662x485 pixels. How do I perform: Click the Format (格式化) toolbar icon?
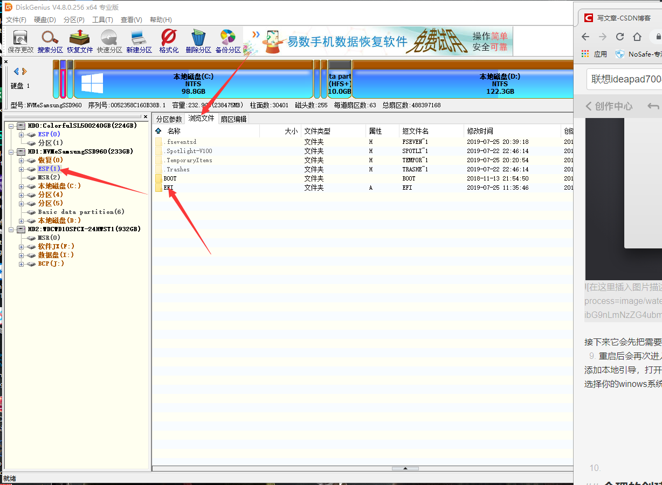tap(169, 41)
